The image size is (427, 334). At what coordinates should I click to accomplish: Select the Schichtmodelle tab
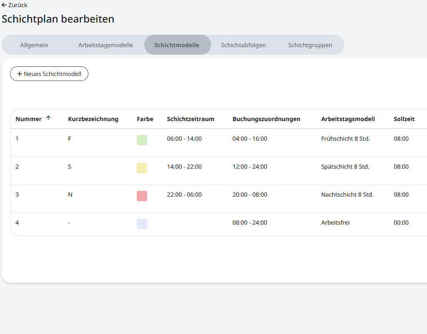coord(177,45)
